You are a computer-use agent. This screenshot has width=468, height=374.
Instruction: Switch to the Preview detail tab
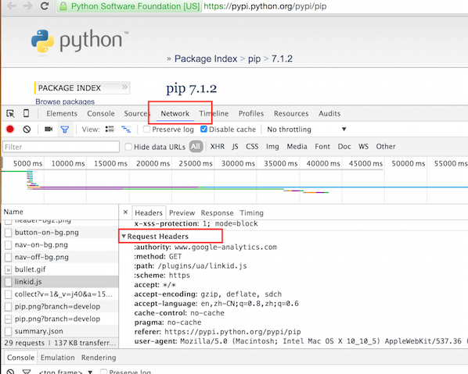(x=182, y=213)
